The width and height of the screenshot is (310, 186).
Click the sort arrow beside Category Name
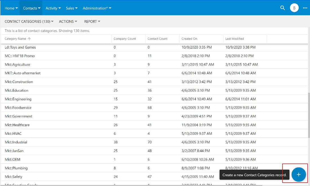pos(29,39)
